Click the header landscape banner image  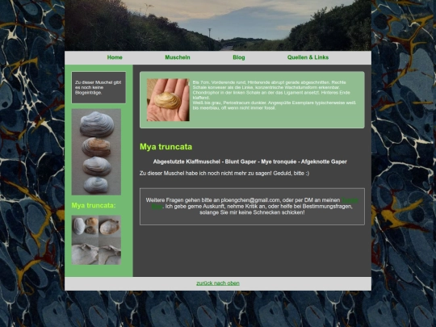coord(218,25)
